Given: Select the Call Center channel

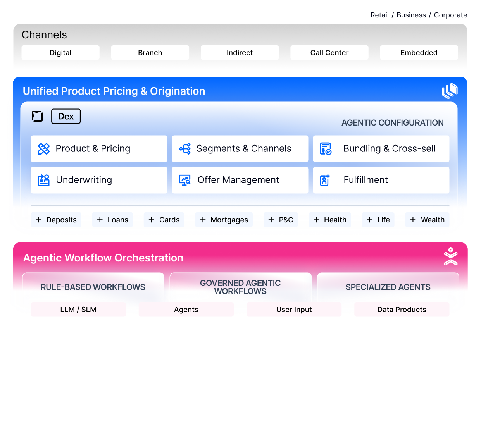Looking at the screenshot, I should pos(329,53).
